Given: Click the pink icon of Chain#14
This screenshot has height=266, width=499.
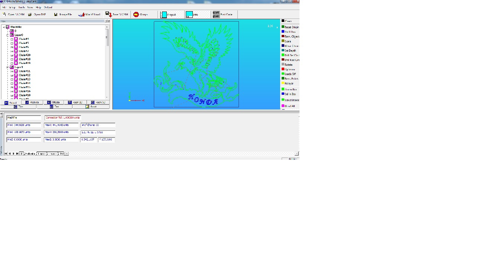Looking at the screenshot, I should [16, 83].
